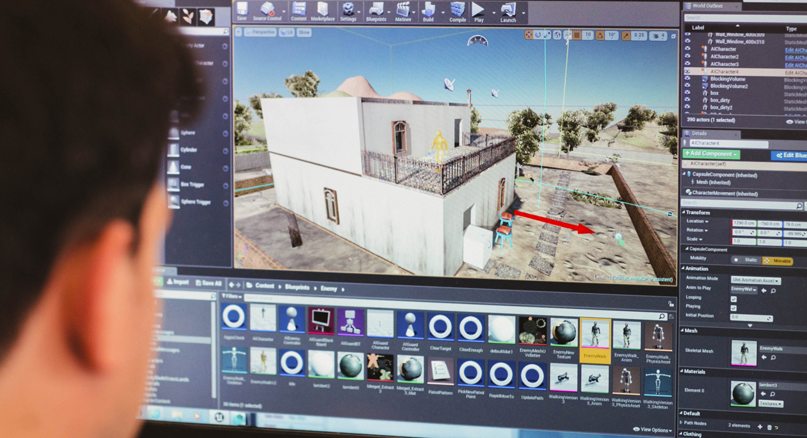Toggle grid snapping icon in viewport
This screenshot has height=438, width=807.
(577, 36)
